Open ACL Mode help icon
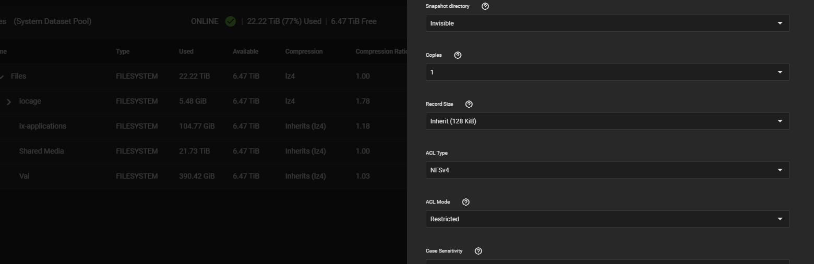 [466, 202]
